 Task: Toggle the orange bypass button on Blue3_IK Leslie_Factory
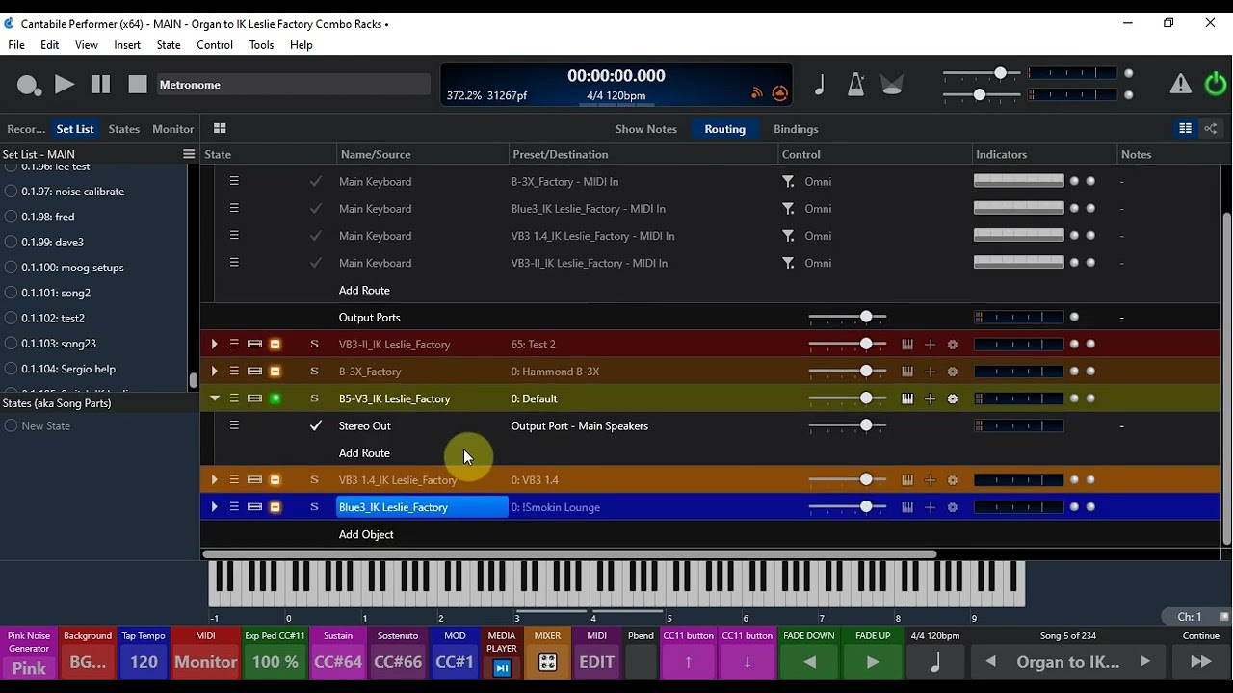tap(275, 507)
